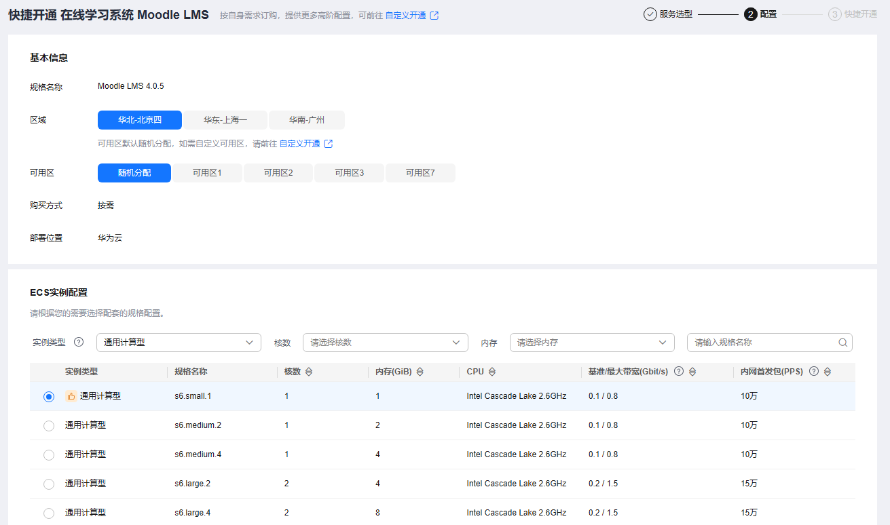
Task: Click the s6.small.1 spec name cell
Action: 193,395
